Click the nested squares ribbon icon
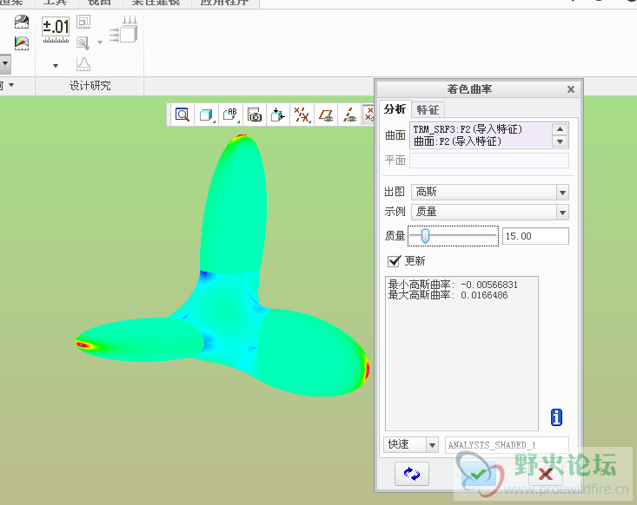The image size is (637, 505). [83, 22]
